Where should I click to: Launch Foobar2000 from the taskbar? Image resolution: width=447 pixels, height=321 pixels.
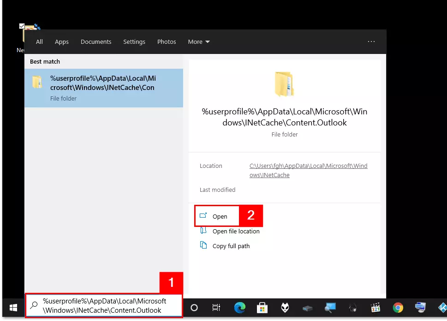[285, 307]
